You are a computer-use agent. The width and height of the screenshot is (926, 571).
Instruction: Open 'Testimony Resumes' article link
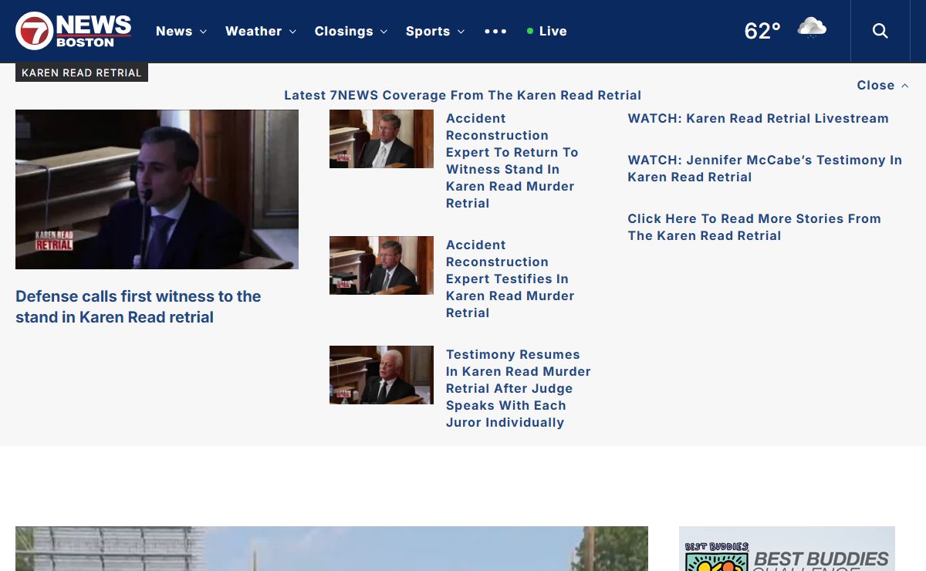[x=519, y=388]
